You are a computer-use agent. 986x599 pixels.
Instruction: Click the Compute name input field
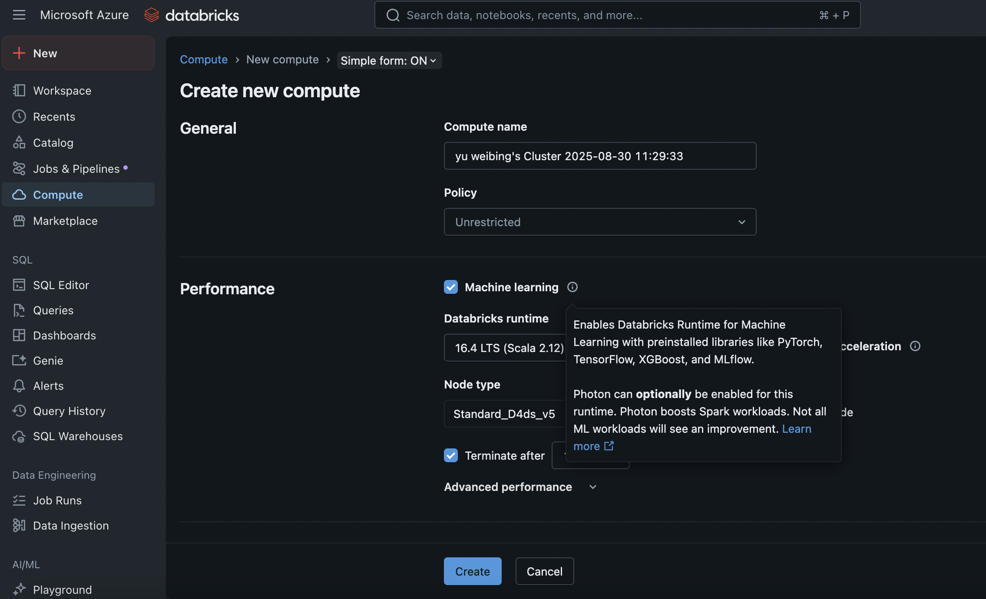(x=600, y=156)
